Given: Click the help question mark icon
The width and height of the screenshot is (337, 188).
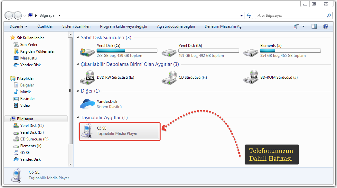Looking at the screenshot, I should 325,26.
